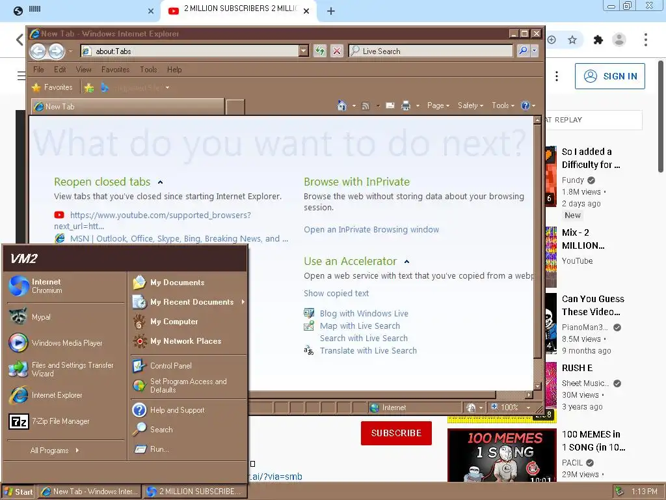Open Live Search provider dropdown arrow

[535, 51]
